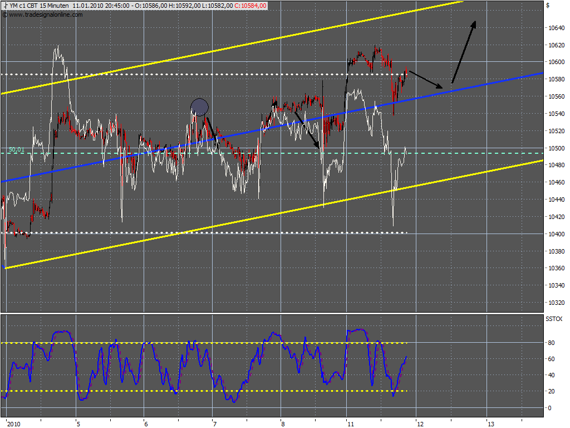This screenshot has height=428, width=570.
Task: Click the 10640 price axis label
Action: coord(557,28)
